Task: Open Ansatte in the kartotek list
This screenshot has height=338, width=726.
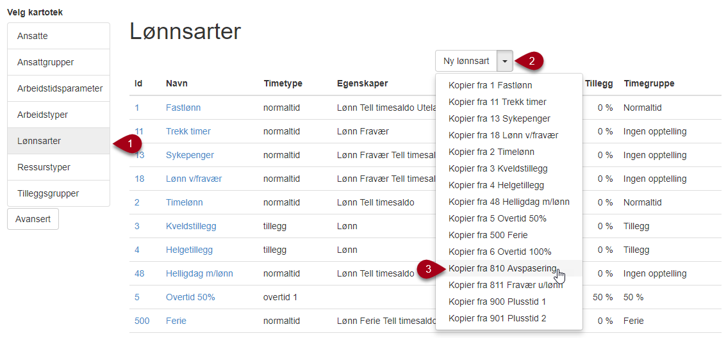Action: tap(59, 36)
